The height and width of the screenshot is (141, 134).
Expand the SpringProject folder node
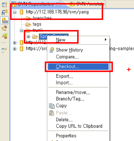pyautogui.click(x=28, y=37)
